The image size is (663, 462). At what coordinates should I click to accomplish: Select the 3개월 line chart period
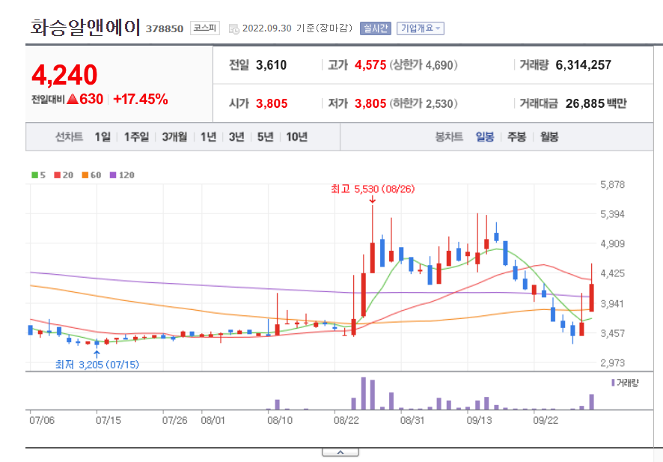(174, 137)
